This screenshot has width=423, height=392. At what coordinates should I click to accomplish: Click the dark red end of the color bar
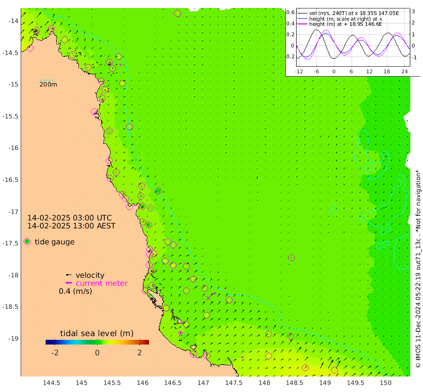pyautogui.click(x=147, y=342)
